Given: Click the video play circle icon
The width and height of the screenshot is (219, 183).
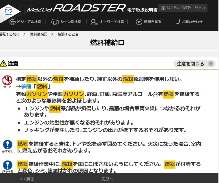Looking at the screenshot, I should [x=139, y=22].
